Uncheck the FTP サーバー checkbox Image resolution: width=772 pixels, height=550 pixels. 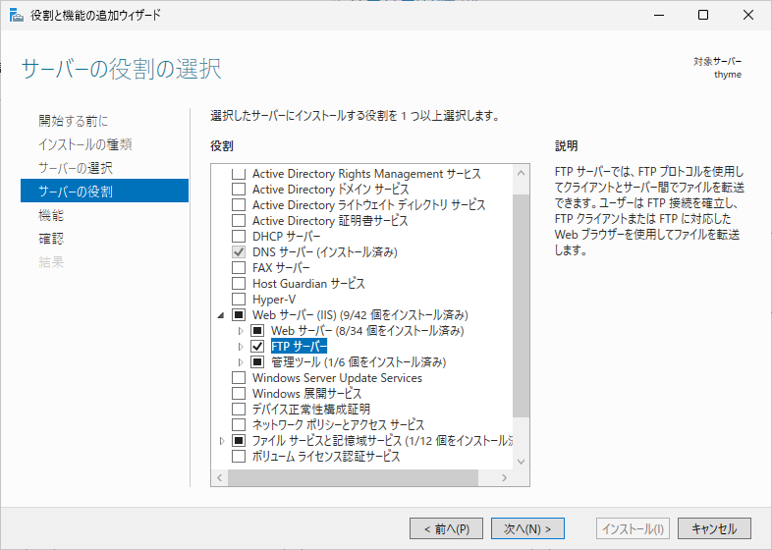(257, 346)
